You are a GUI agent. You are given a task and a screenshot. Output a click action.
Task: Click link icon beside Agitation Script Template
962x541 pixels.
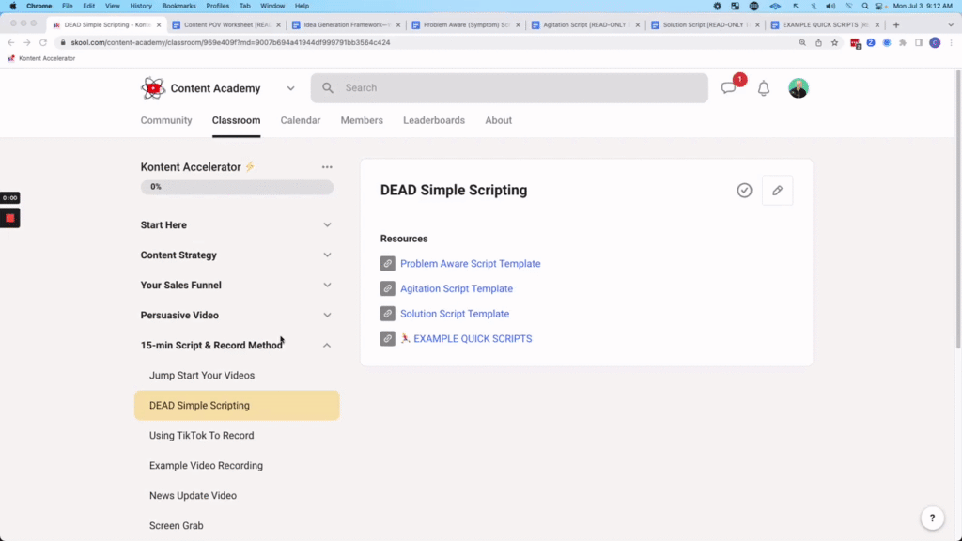(388, 288)
